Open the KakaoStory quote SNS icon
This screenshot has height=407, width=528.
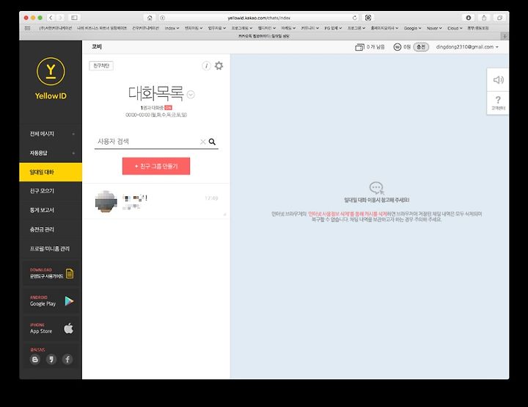point(51,359)
